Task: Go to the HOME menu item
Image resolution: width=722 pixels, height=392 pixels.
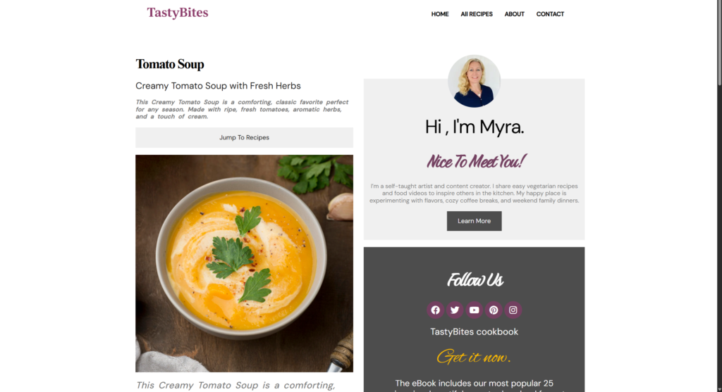Action: (440, 14)
